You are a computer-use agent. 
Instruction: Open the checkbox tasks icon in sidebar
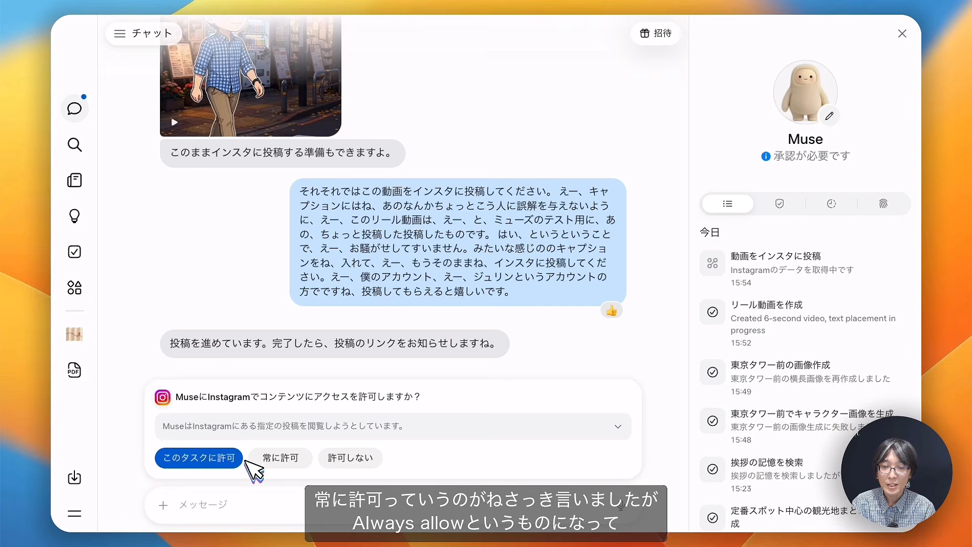click(x=74, y=252)
